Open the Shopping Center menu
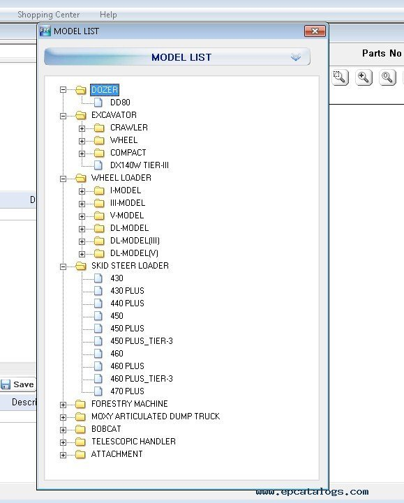Viewport: 404px width, 503px height. [x=48, y=15]
